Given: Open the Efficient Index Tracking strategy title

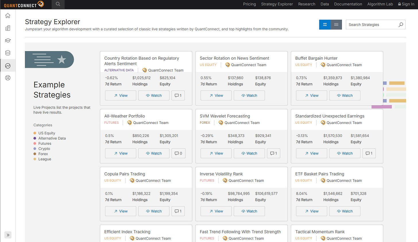Looking at the screenshot, I should pos(127,232).
